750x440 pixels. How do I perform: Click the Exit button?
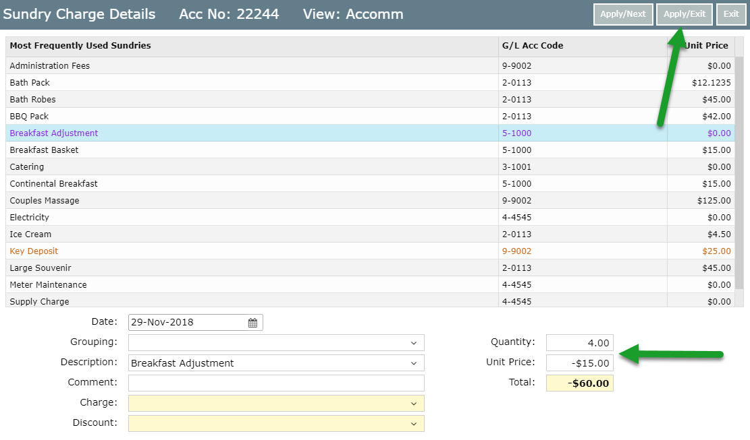coord(731,14)
